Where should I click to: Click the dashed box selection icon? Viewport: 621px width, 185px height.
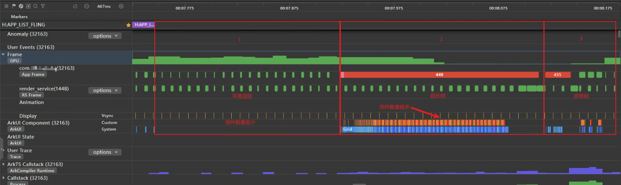coord(28,6)
